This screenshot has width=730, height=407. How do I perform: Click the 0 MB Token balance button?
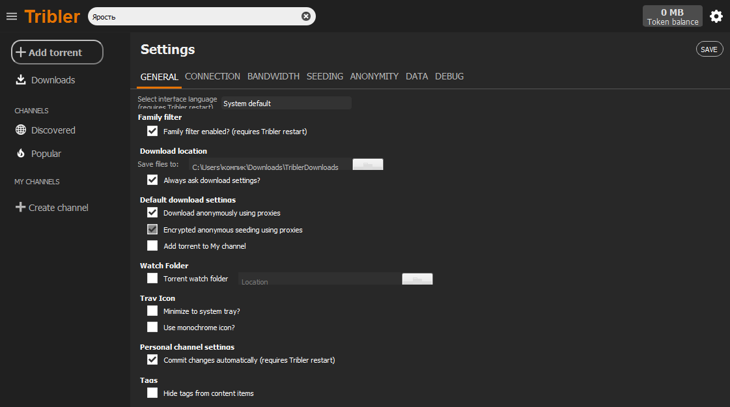coord(672,16)
